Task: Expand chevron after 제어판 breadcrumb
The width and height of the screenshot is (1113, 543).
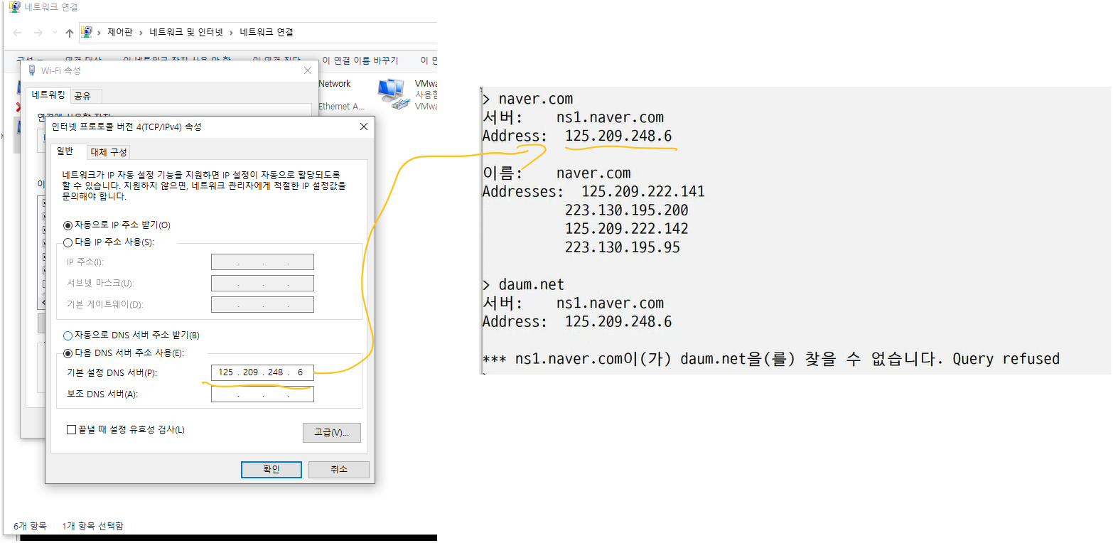Action: pyautogui.click(x=141, y=33)
